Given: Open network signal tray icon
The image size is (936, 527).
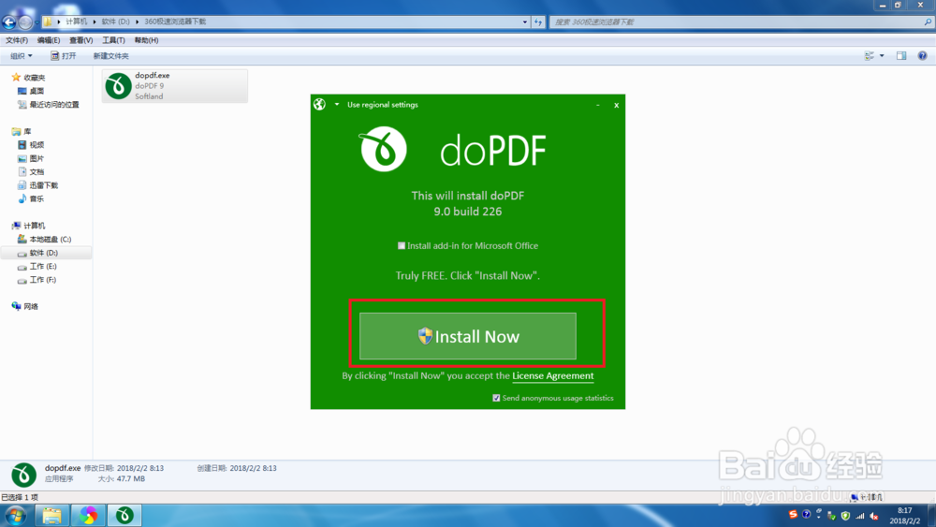Looking at the screenshot, I should 859,516.
